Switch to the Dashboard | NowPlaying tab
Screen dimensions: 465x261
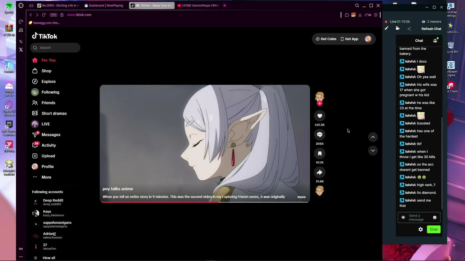click(104, 5)
